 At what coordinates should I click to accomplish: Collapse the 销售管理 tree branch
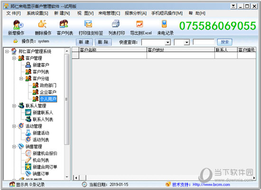coord(14,146)
